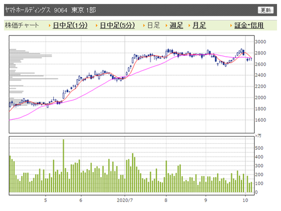Click the tallest volume bar in May
Image resolution: width=281 pixels, height=211 pixels.
tap(63, 166)
